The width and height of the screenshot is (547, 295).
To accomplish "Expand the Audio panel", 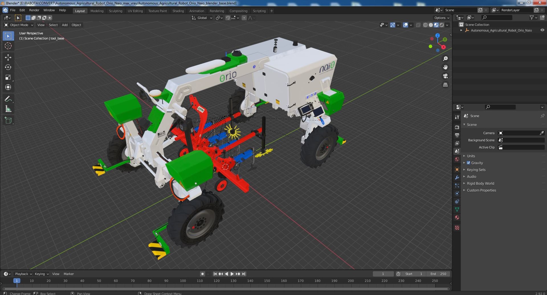I will pos(471,176).
